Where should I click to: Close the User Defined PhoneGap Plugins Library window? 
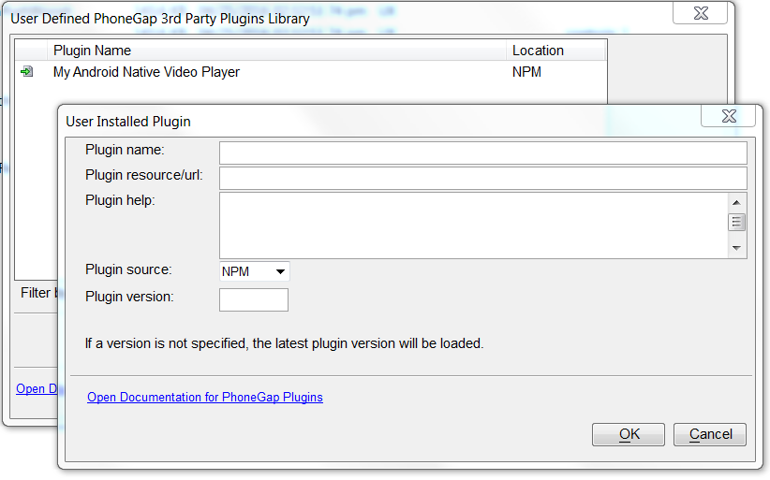pyautogui.click(x=701, y=13)
